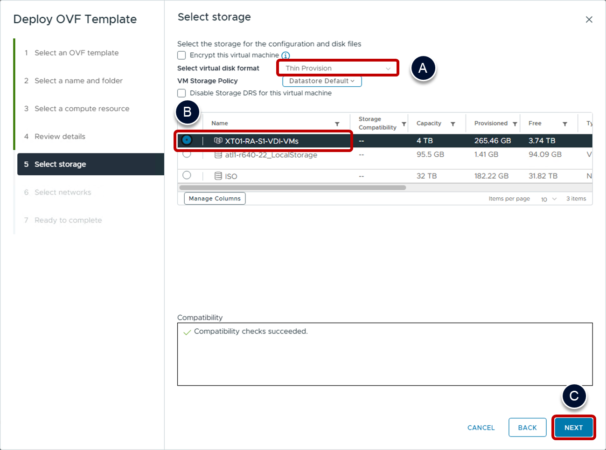This screenshot has width=606, height=450.
Task: Go to Review details step
Action: tap(60, 137)
